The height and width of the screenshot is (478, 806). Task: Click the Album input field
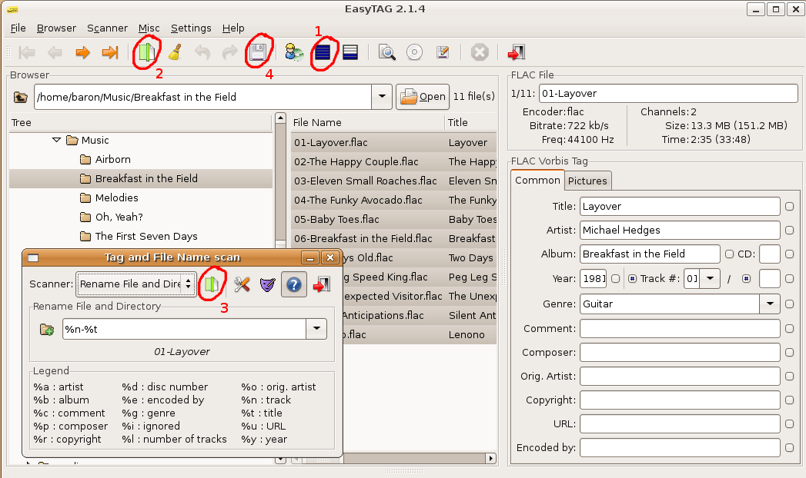click(650, 254)
